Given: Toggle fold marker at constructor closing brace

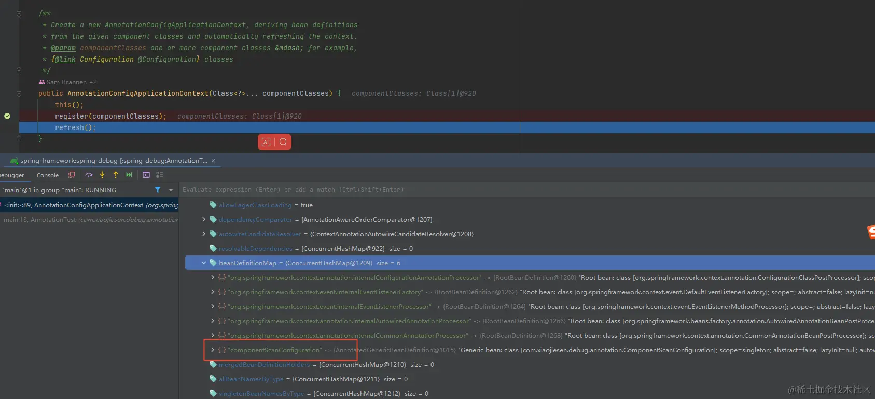Looking at the screenshot, I should click(19, 138).
